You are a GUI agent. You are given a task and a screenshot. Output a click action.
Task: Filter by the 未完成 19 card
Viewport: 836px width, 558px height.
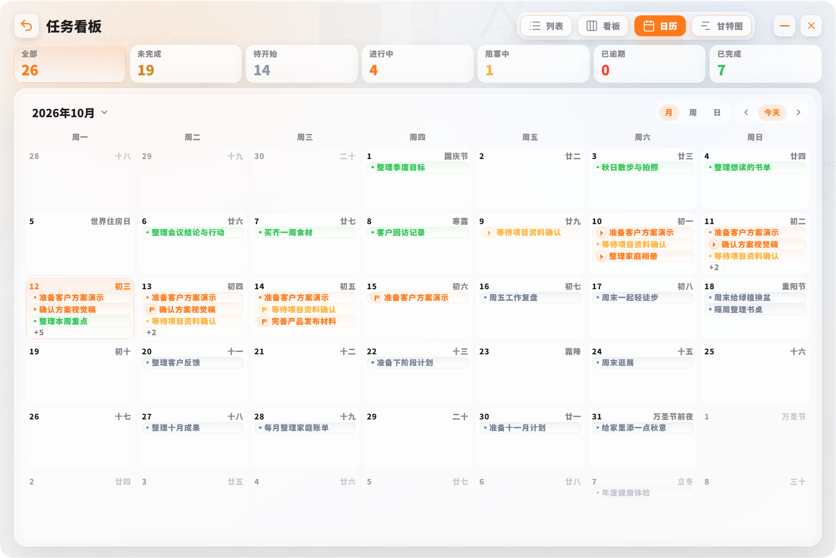tap(186, 64)
